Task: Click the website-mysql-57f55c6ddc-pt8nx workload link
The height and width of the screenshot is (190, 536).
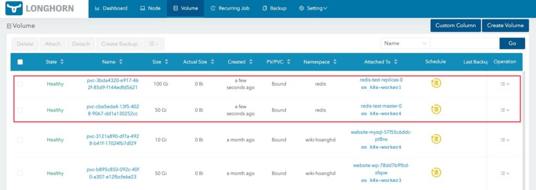Action: pos(381,136)
